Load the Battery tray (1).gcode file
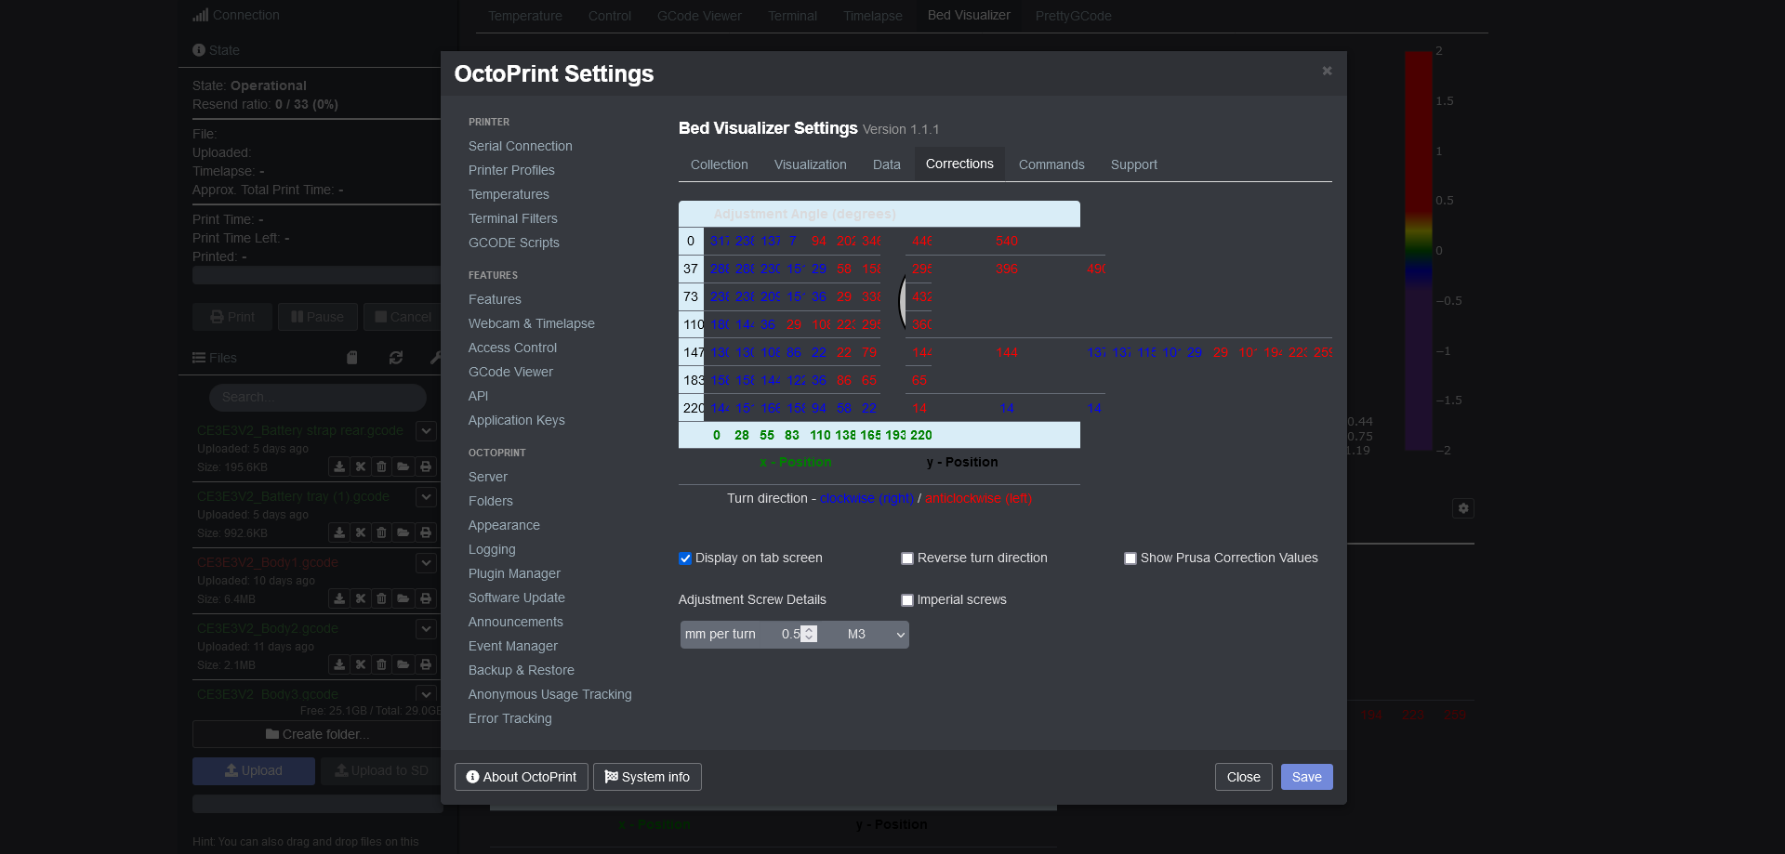 click(x=403, y=532)
